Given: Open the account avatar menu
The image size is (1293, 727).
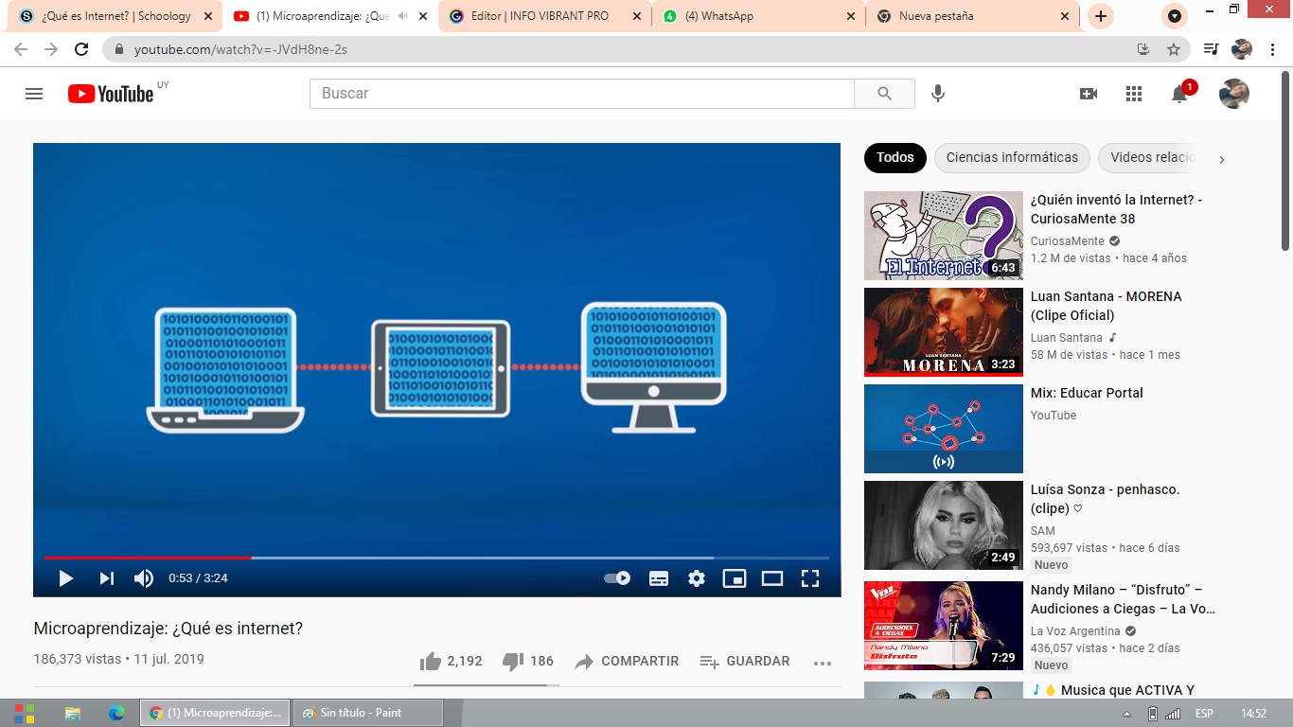Looking at the screenshot, I should [1233, 94].
